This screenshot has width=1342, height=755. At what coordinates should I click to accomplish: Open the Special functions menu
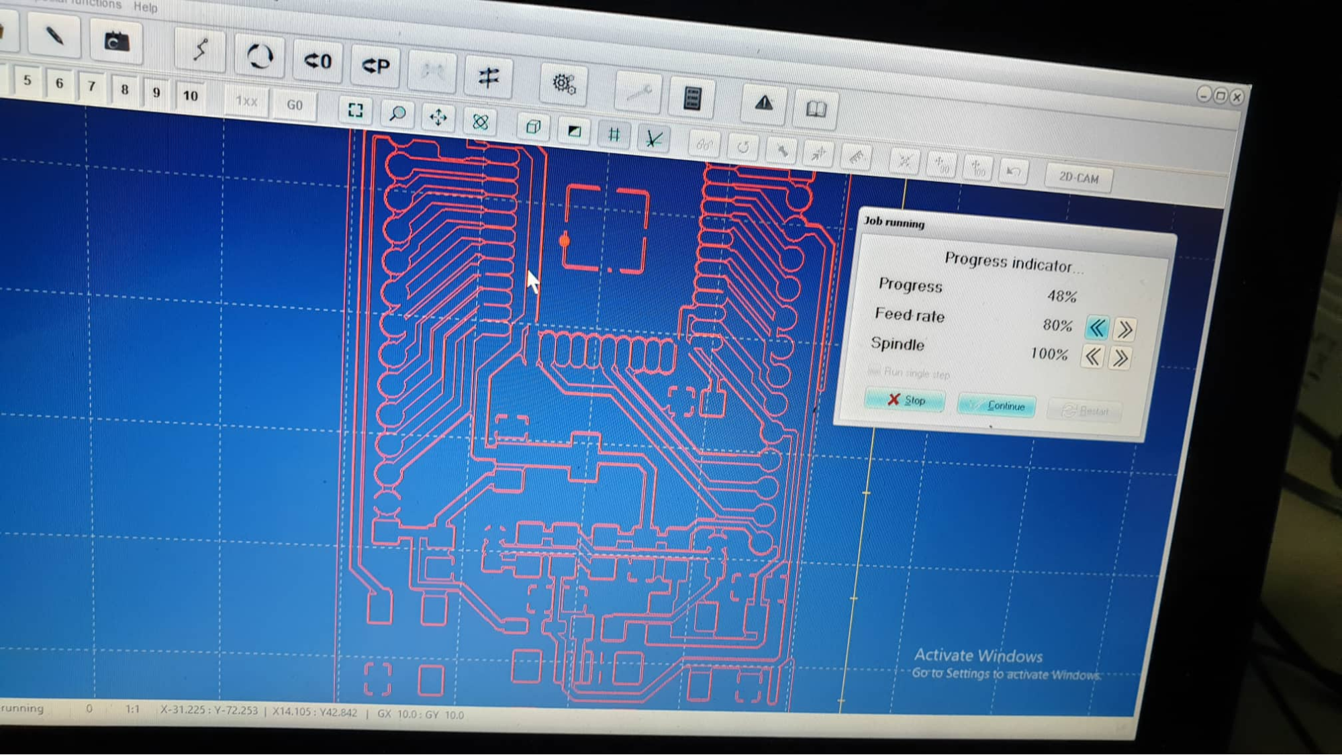[x=74, y=4]
